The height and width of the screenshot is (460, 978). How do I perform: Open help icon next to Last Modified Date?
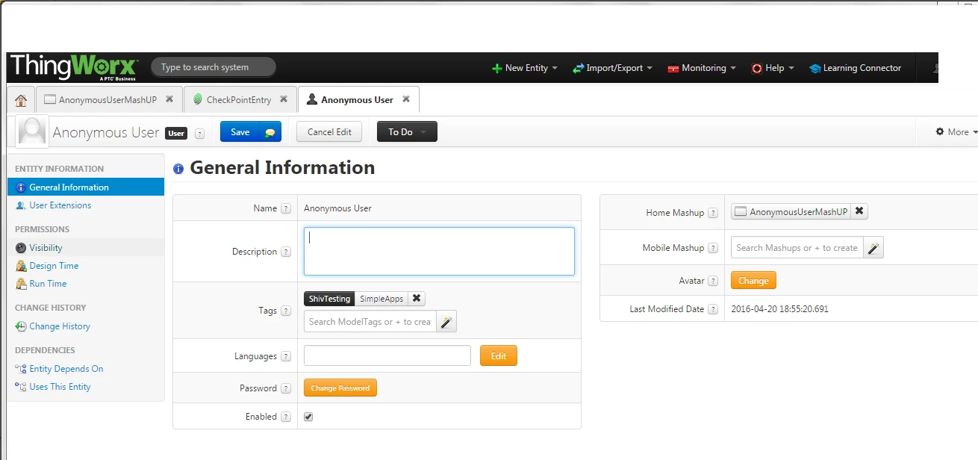[x=713, y=310]
